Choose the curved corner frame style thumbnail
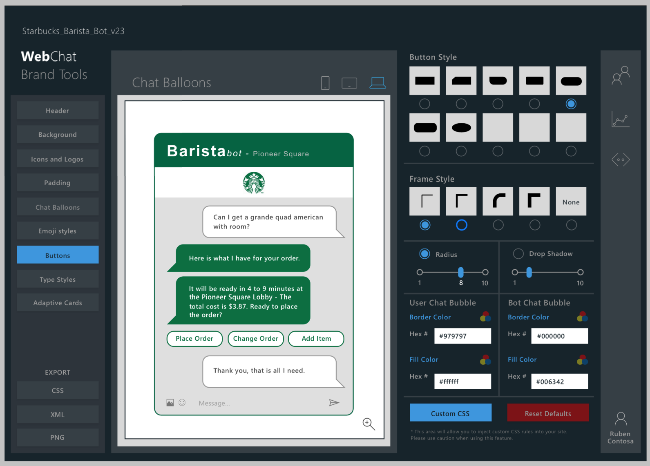 [x=498, y=201]
